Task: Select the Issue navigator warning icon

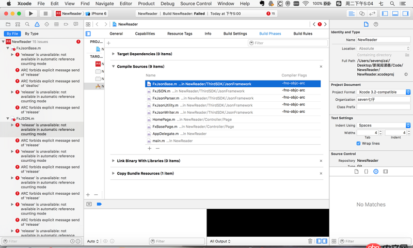Action: 37,24
